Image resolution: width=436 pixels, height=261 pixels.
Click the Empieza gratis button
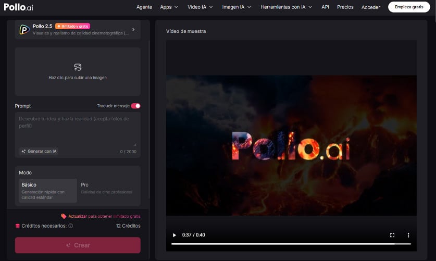coord(409,7)
